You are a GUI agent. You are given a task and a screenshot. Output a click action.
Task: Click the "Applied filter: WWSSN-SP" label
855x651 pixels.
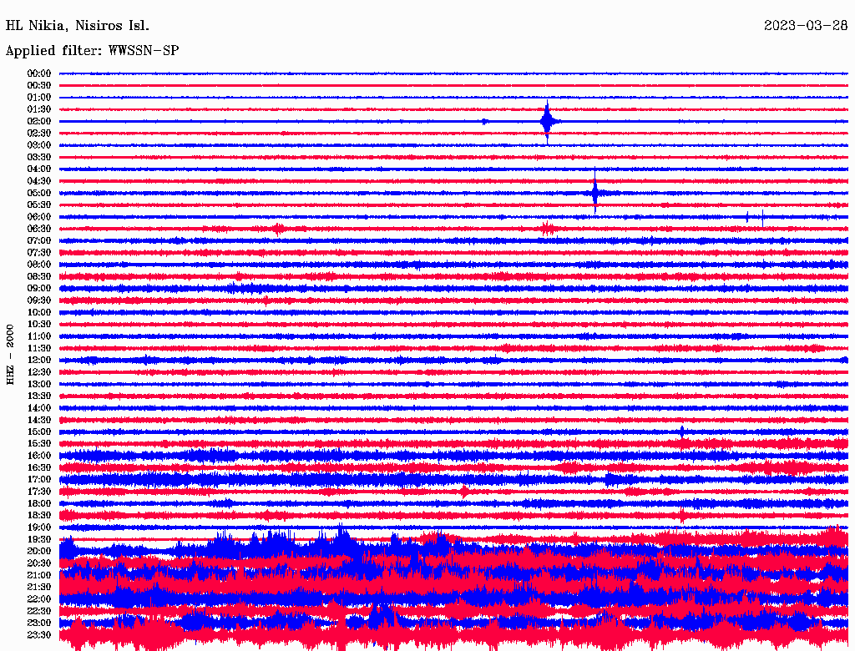[x=92, y=51]
